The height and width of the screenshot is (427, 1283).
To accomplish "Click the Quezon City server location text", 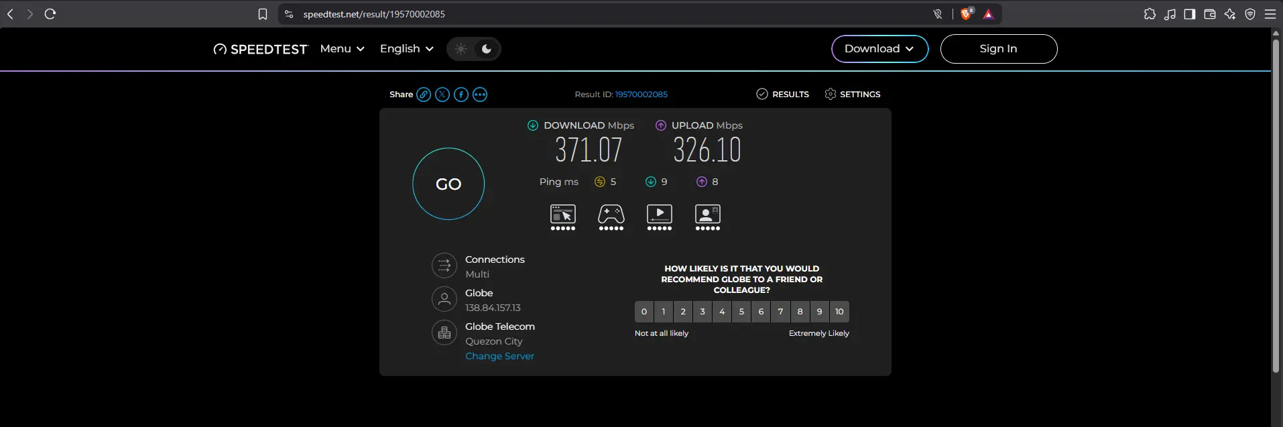I will tap(494, 341).
